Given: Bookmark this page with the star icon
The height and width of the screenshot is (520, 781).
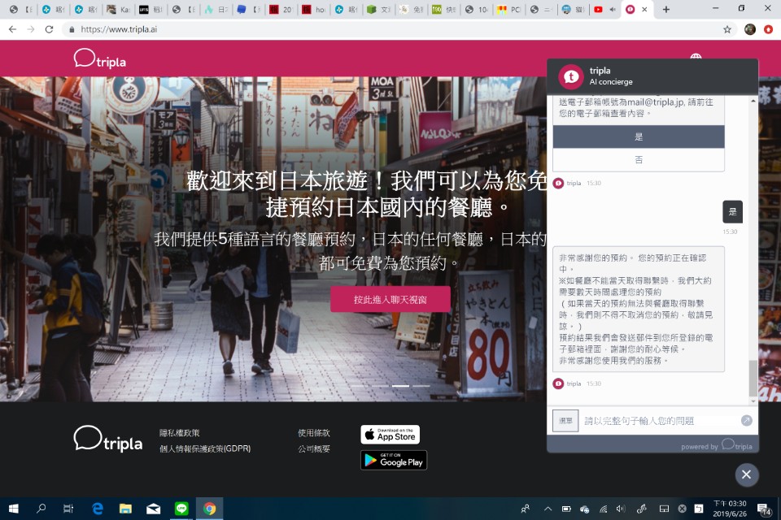Looking at the screenshot, I should point(727,29).
